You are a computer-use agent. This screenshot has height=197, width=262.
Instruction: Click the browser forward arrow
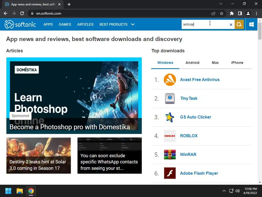pos(14,13)
